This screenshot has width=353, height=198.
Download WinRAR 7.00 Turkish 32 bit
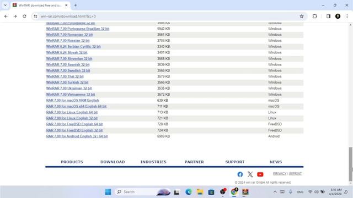point(67,82)
